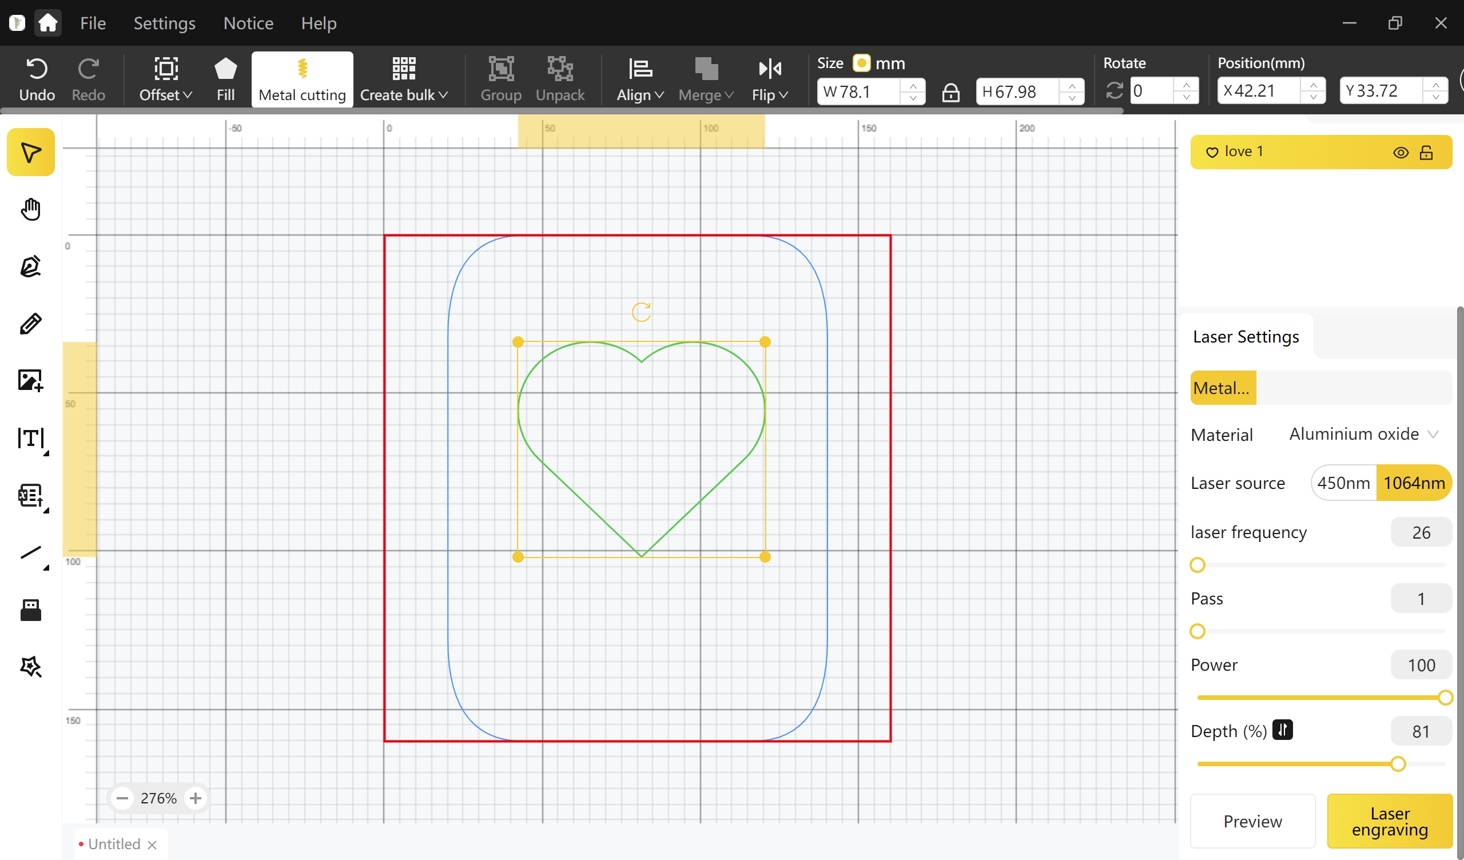Open the Create bulk dropdown

click(404, 79)
